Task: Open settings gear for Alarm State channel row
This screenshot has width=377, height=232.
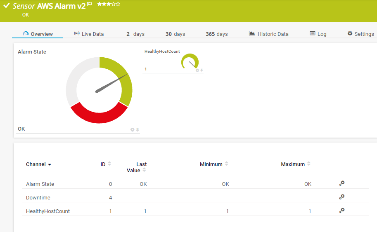Action: 341,183
